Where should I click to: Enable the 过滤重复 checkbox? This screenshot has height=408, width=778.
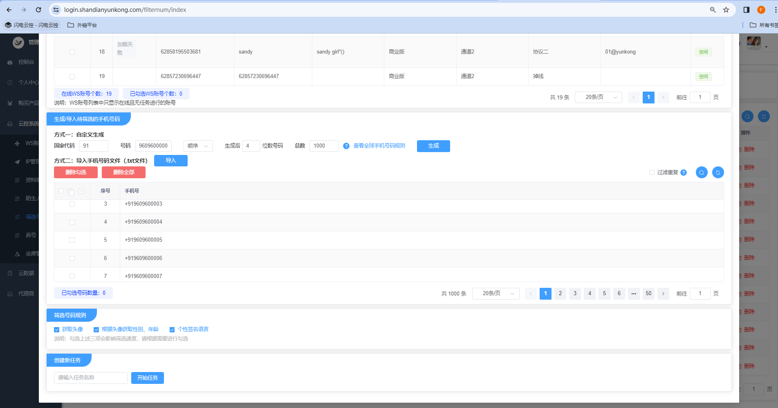tap(652, 173)
